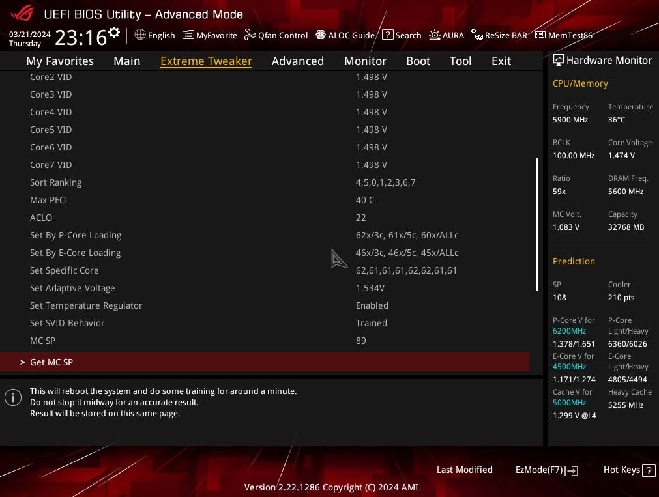Image resolution: width=659 pixels, height=497 pixels.
Task: Open the Tool tab
Action: pyautogui.click(x=461, y=61)
